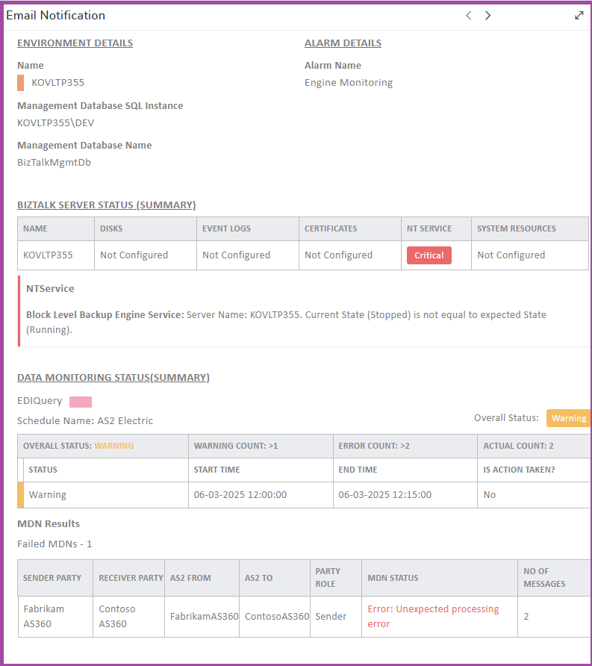Click the 'ERROR COUNT: >2' header cell
The height and width of the screenshot is (666, 592).
405,446
